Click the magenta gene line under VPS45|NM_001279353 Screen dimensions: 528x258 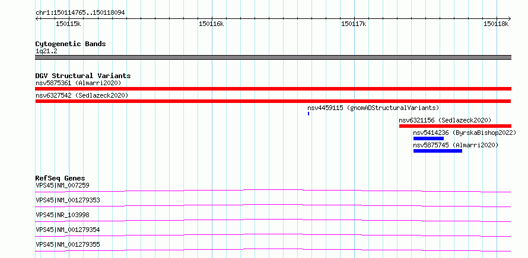pyautogui.click(x=273, y=205)
